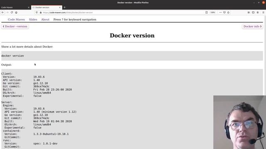
Task: Go back with the browser back arrow
Action: click(3, 12)
